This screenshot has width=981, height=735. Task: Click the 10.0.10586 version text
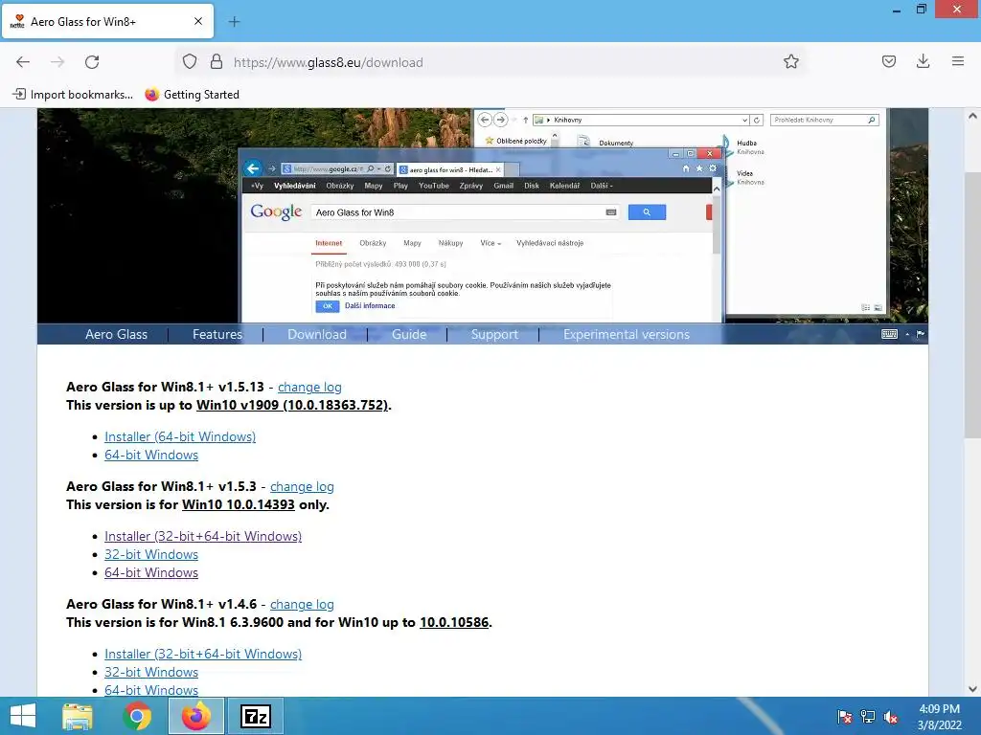tap(454, 622)
